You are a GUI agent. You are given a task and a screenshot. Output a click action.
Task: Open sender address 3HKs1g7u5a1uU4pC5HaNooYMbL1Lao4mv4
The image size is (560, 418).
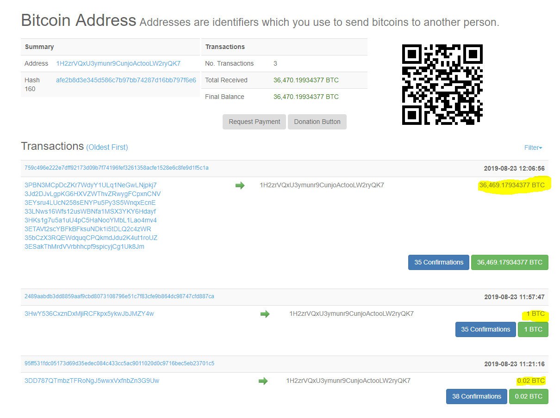91,220
